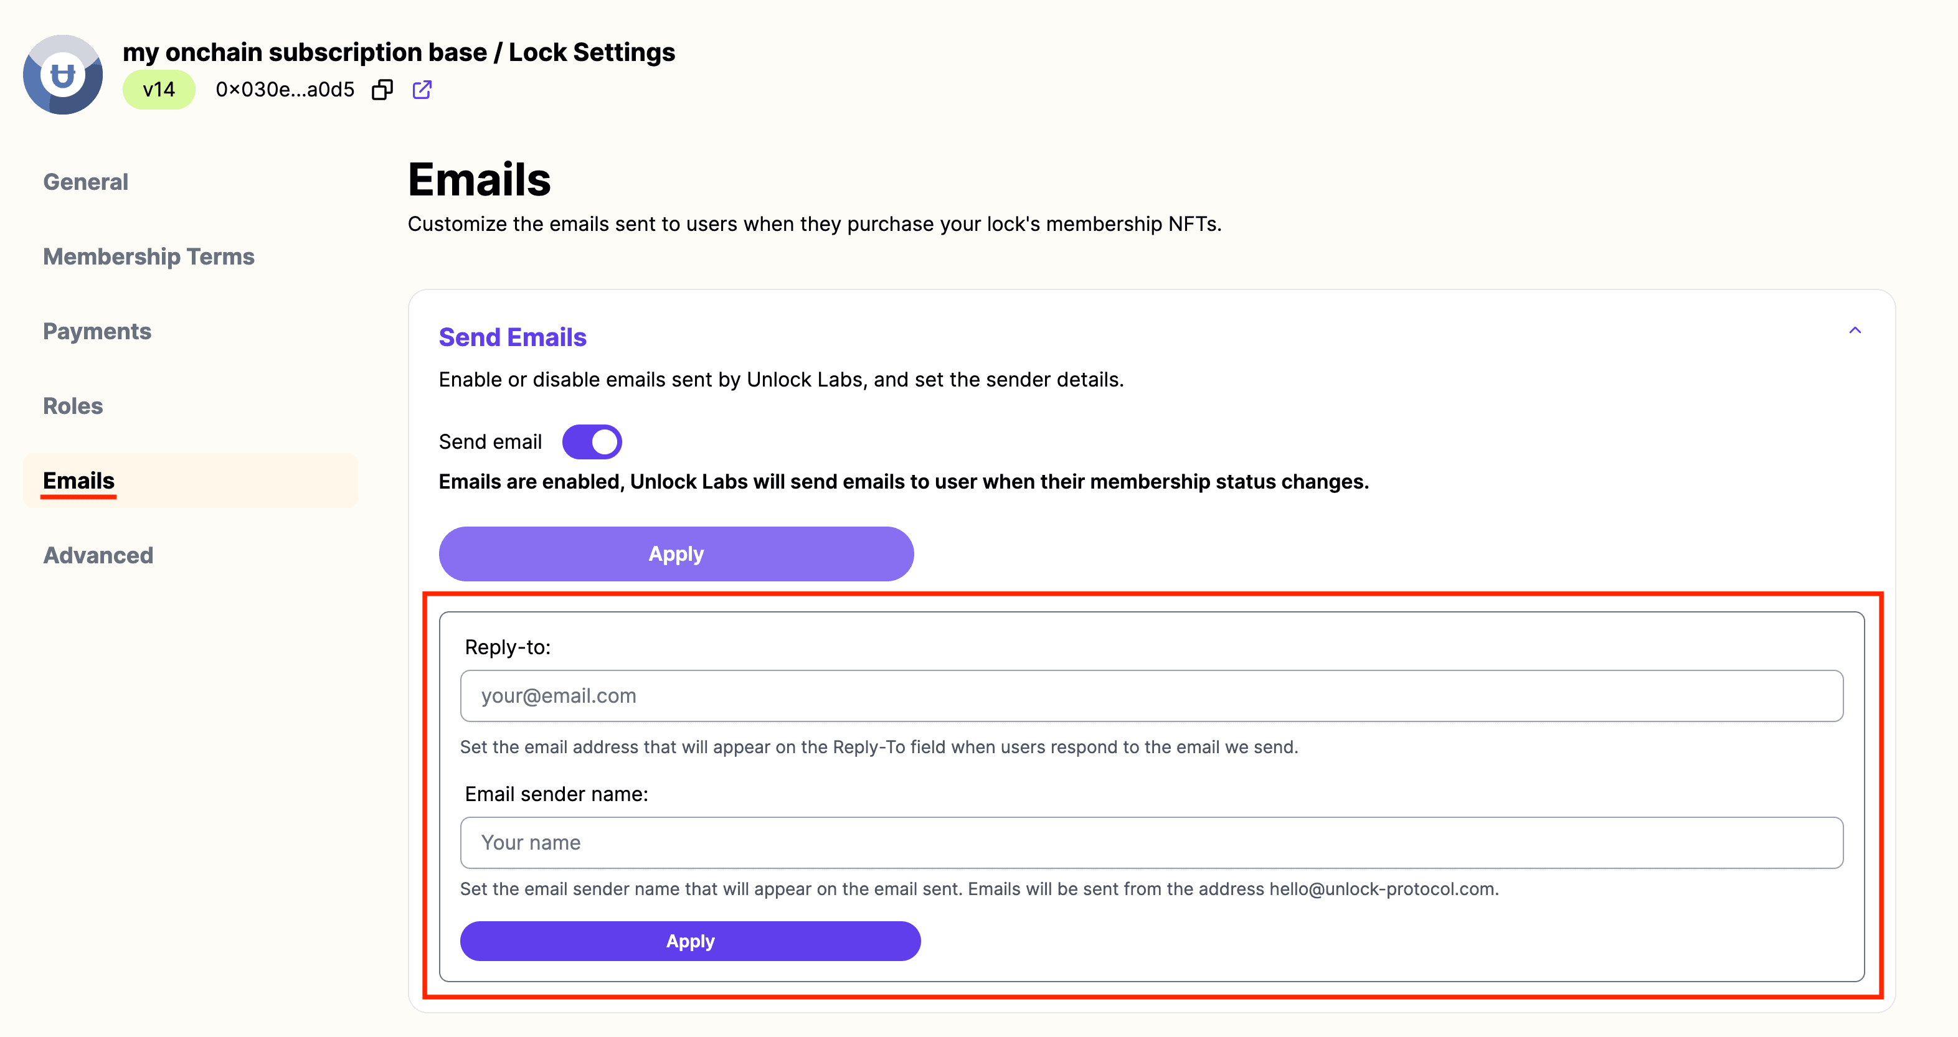The height and width of the screenshot is (1037, 1958).
Task: Focus the Reply-to email input field
Action: tap(1152, 696)
